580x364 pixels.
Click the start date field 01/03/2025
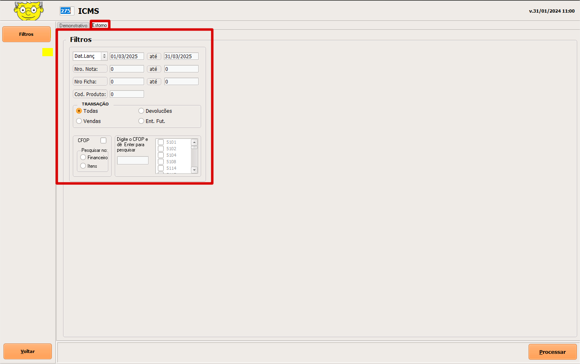click(127, 57)
